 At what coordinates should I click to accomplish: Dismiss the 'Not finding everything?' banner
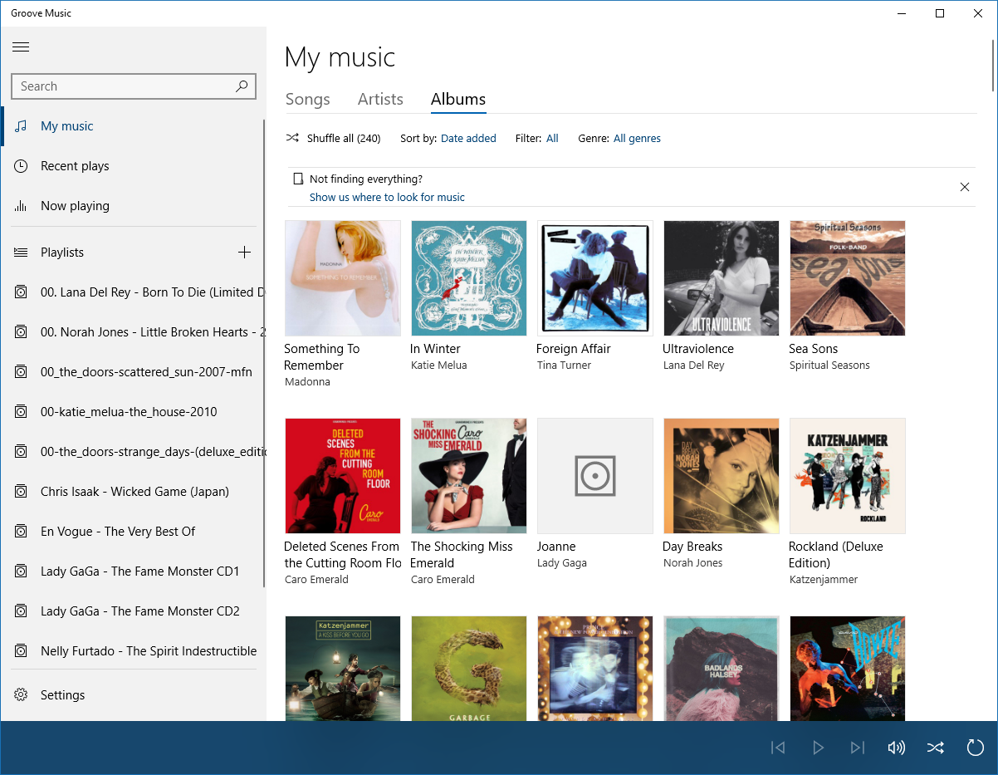click(965, 187)
